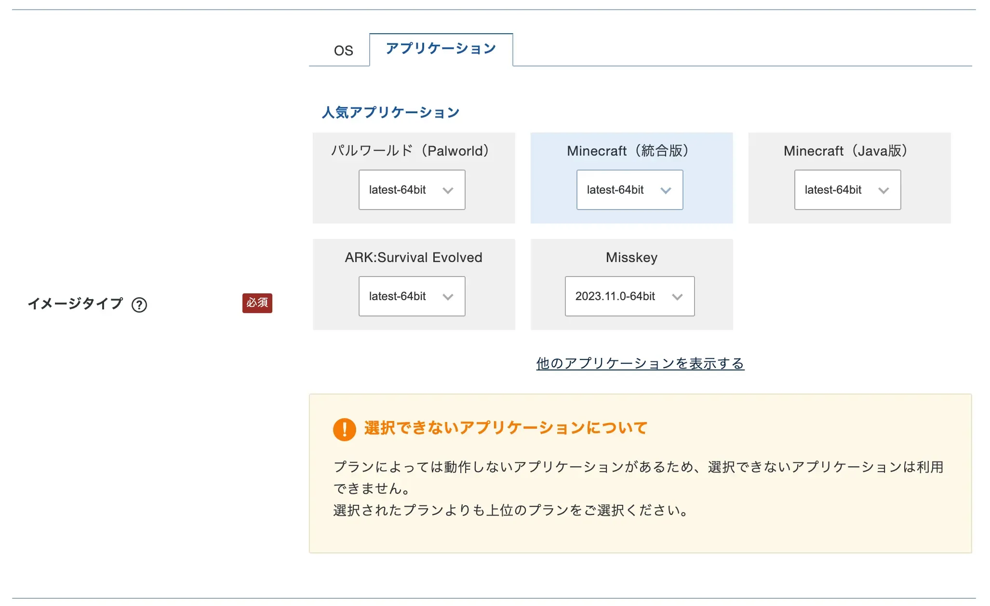Choose the Minecraft (統合版) application card

coord(631,178)
